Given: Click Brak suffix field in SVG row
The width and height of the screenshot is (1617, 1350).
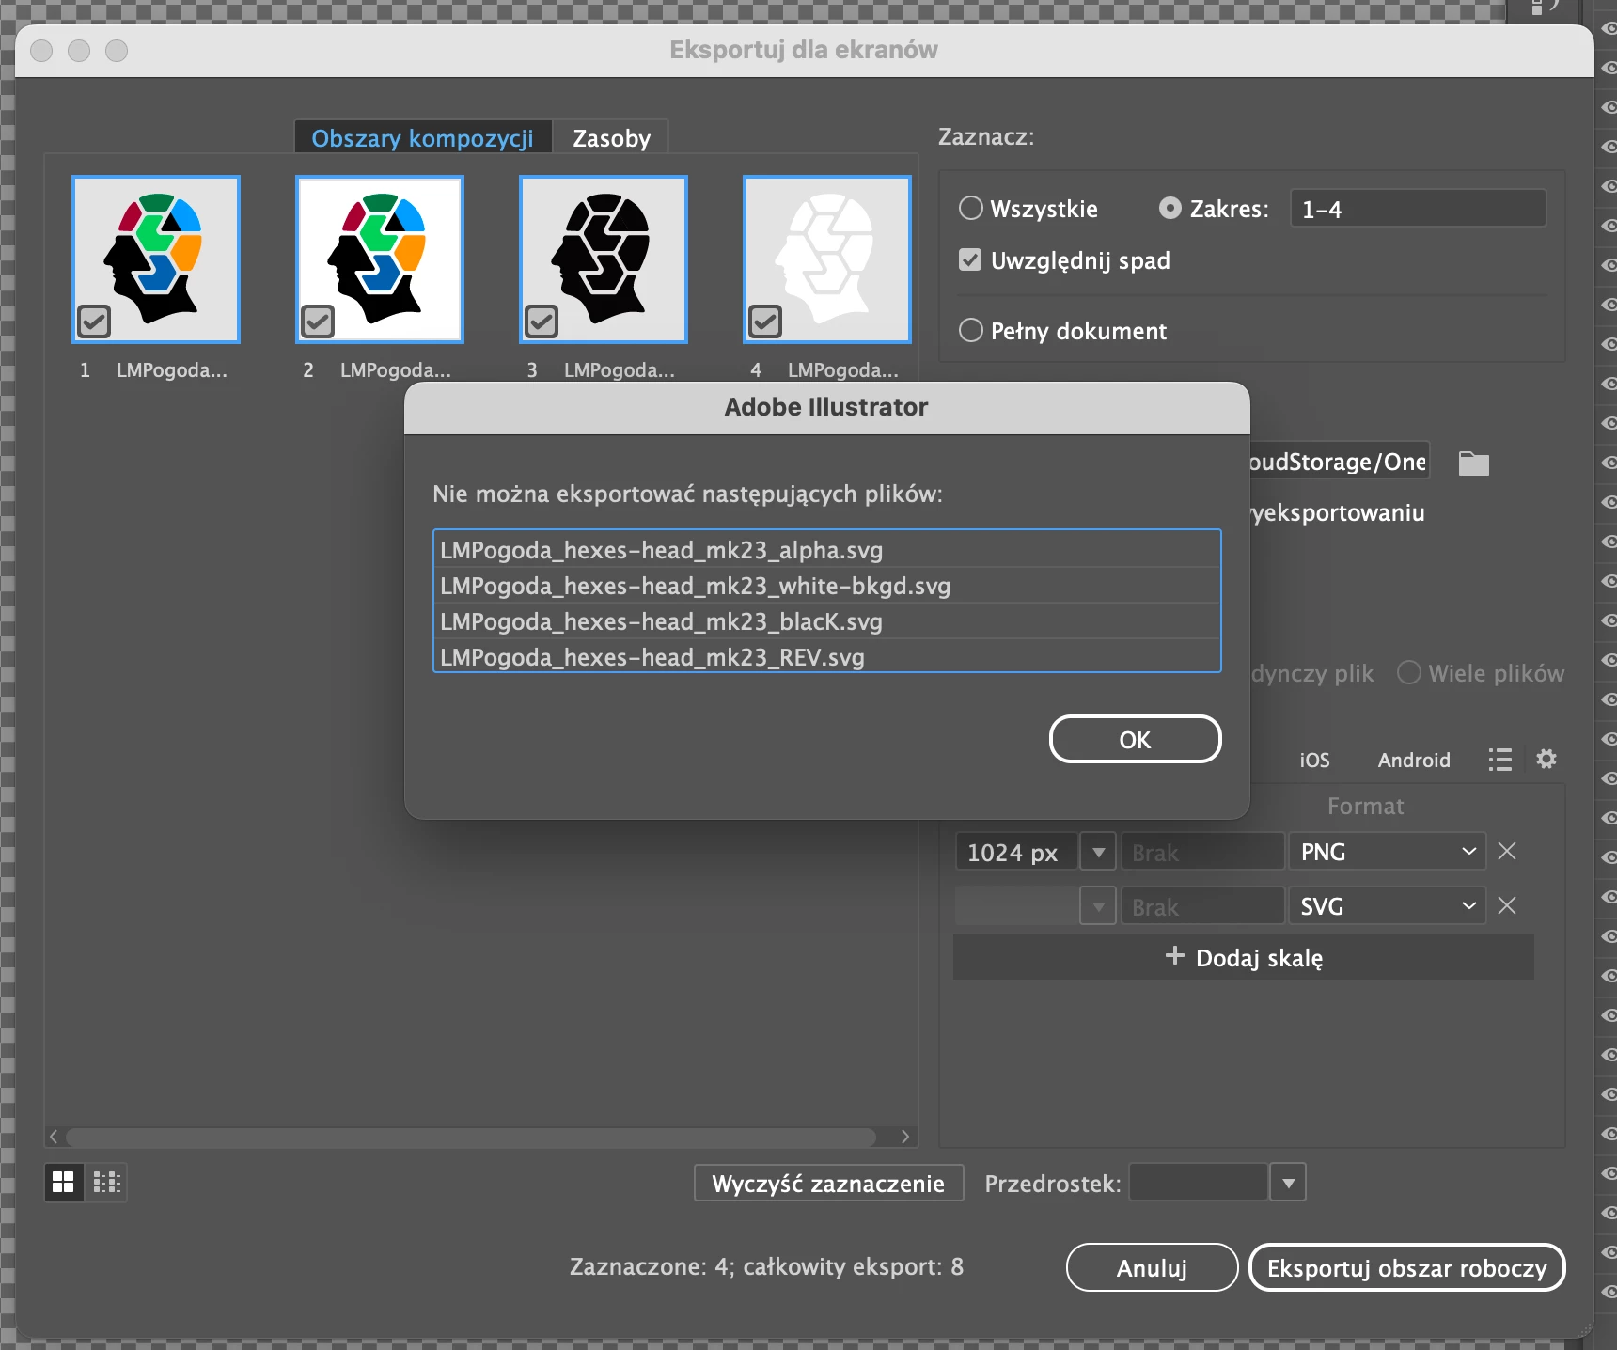Looking at the screenshot, I should click(x=1202, y=906).
